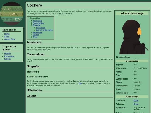Click the He/Him pronouns value
151x113 pixels.
(x=137, y=86)
